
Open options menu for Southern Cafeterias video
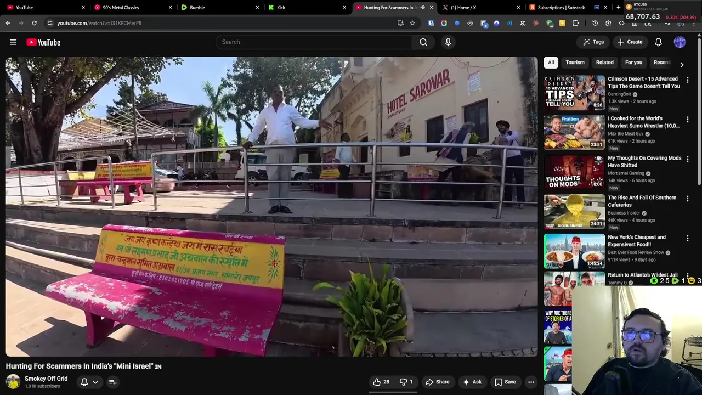[x=687, y=199]
